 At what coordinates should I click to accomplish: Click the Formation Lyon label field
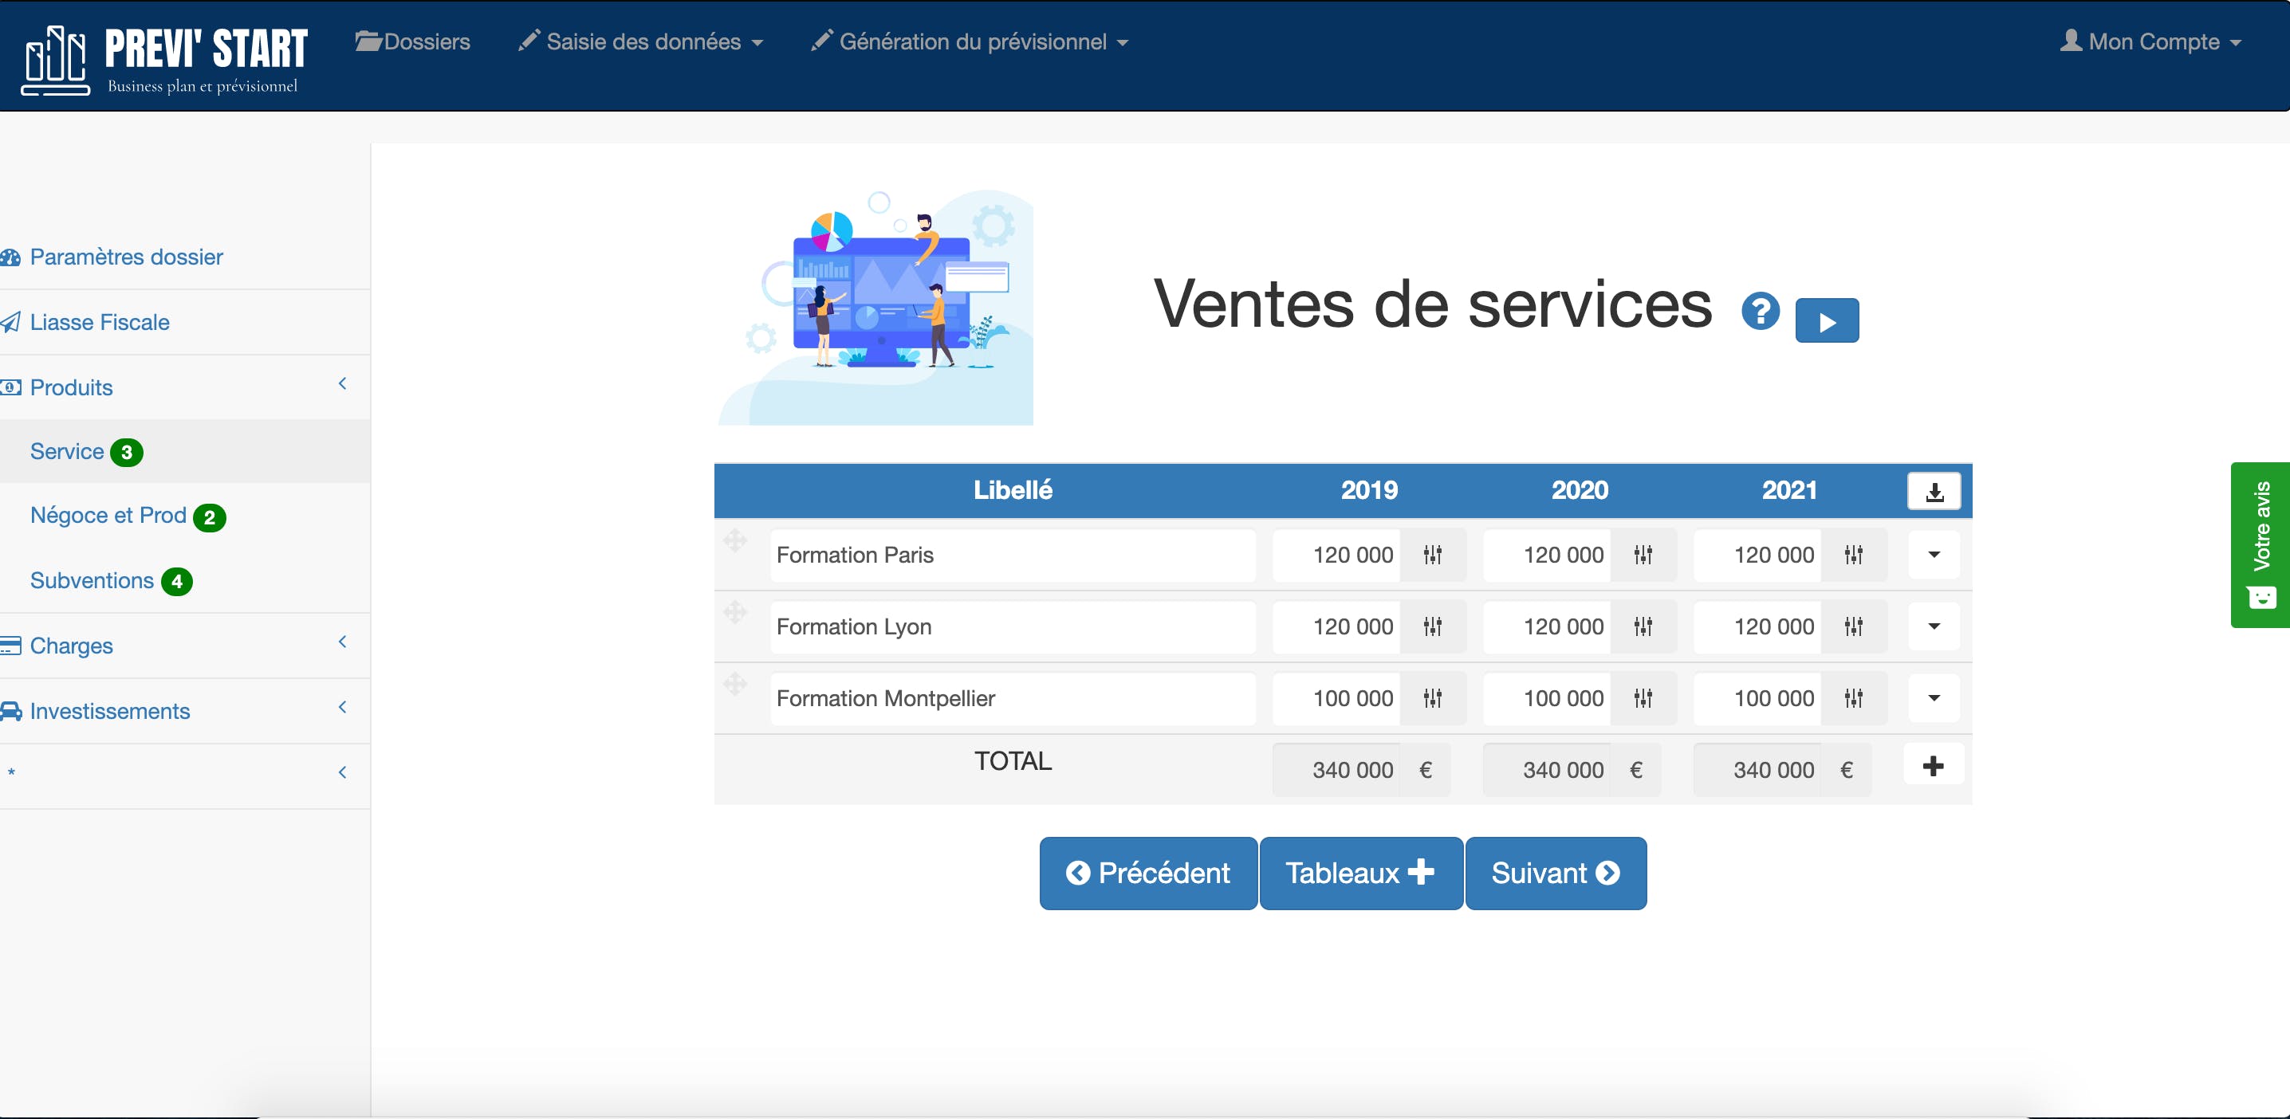click(x=1012, y=627)
